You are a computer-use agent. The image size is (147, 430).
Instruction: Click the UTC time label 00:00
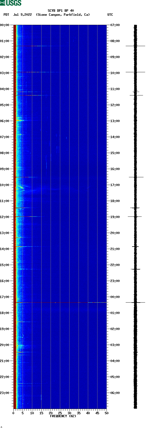[115, 297]
